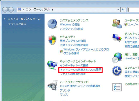139x101 pixels.
Task: Open the Ease of Access blue circle icon
Action: point(117,71)
